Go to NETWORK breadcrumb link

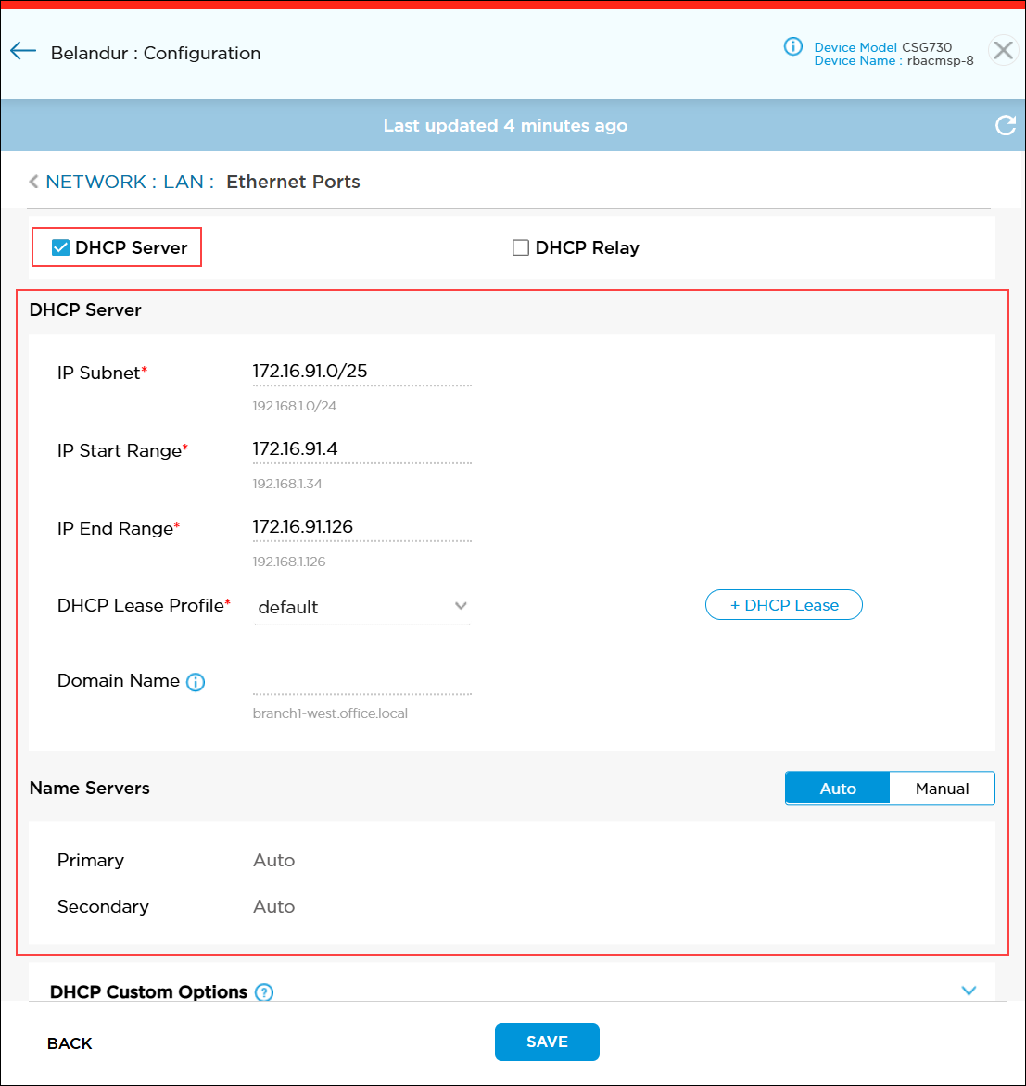(x=95, y=182)
